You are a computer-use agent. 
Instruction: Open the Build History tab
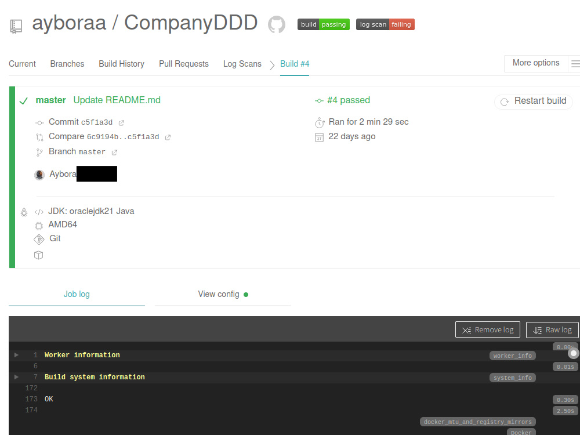[121, 64]
